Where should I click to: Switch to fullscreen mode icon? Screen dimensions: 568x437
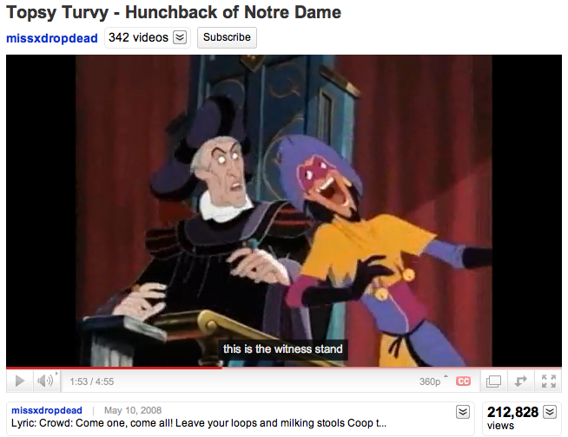coord(548,382)
